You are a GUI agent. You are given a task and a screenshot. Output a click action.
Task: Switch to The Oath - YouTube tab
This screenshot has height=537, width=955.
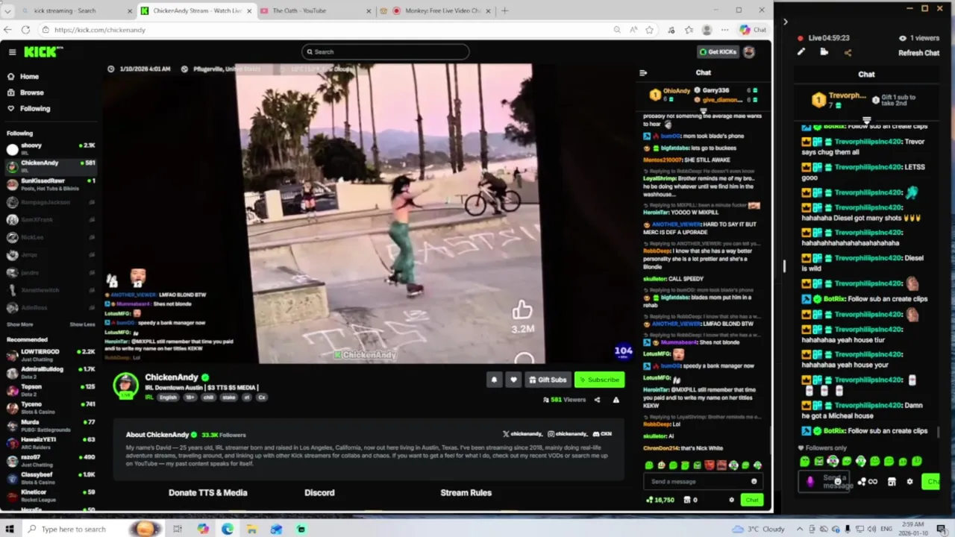coord(316,10)
